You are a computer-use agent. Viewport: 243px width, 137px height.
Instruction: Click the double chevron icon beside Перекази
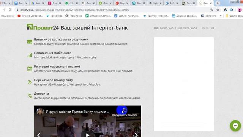[30, 82]
